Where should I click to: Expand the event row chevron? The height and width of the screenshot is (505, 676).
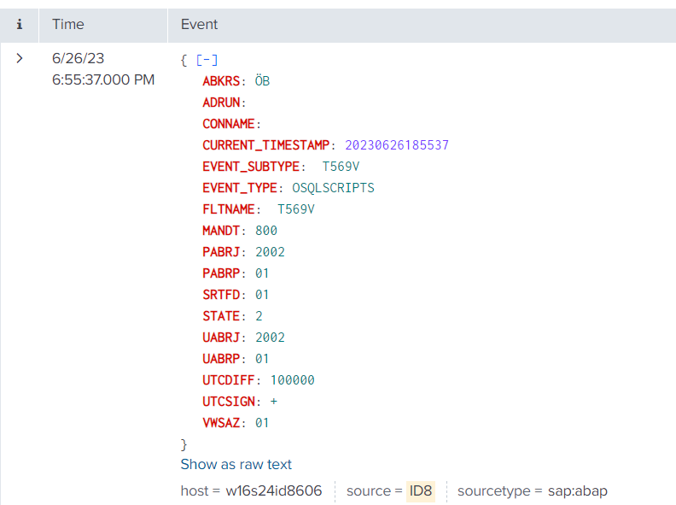pyautogui.click(x=20, y=59)
